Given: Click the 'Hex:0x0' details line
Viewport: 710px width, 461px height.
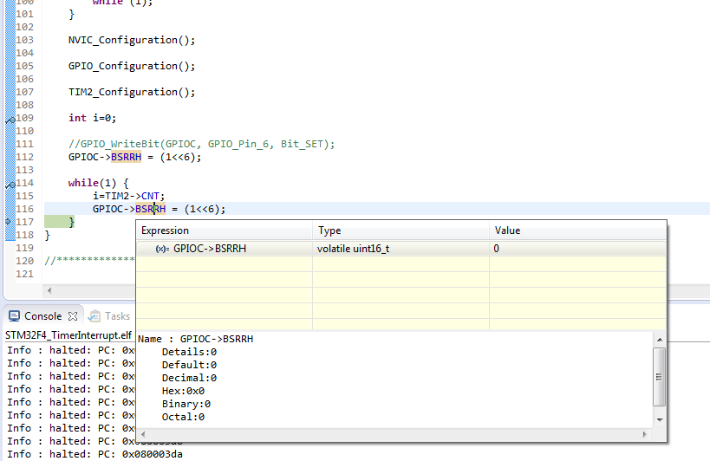Looking at the screenshot, I should click(183, 391).
